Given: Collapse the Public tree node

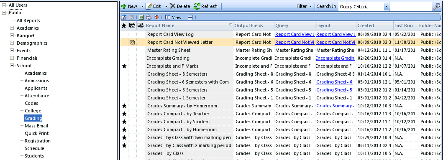Looking at the screenshot, I should pyautogui.click(x=4, y=13).
